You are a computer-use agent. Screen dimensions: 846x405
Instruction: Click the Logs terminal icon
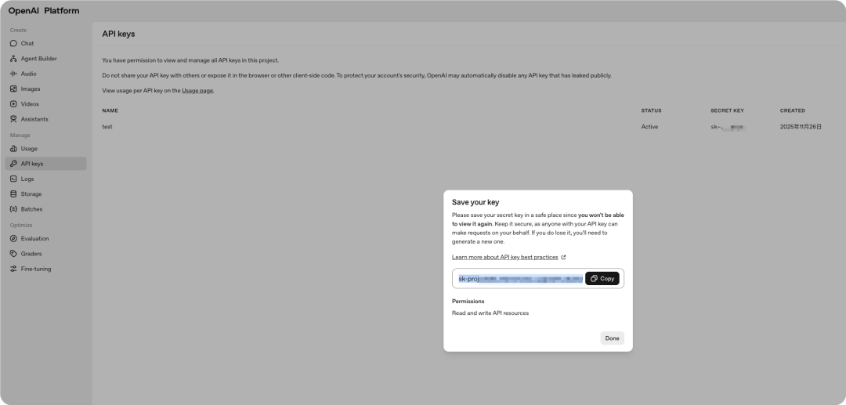(13, 179)
